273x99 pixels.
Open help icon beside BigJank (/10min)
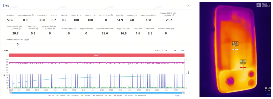(x=54, y=28)
